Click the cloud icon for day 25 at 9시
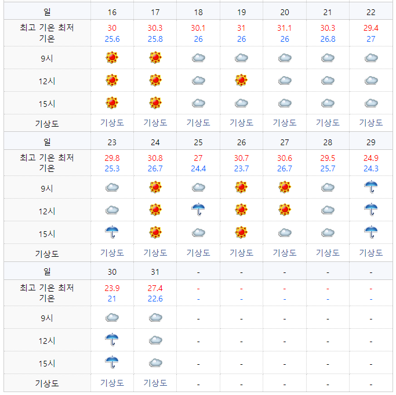 point(198,188)
